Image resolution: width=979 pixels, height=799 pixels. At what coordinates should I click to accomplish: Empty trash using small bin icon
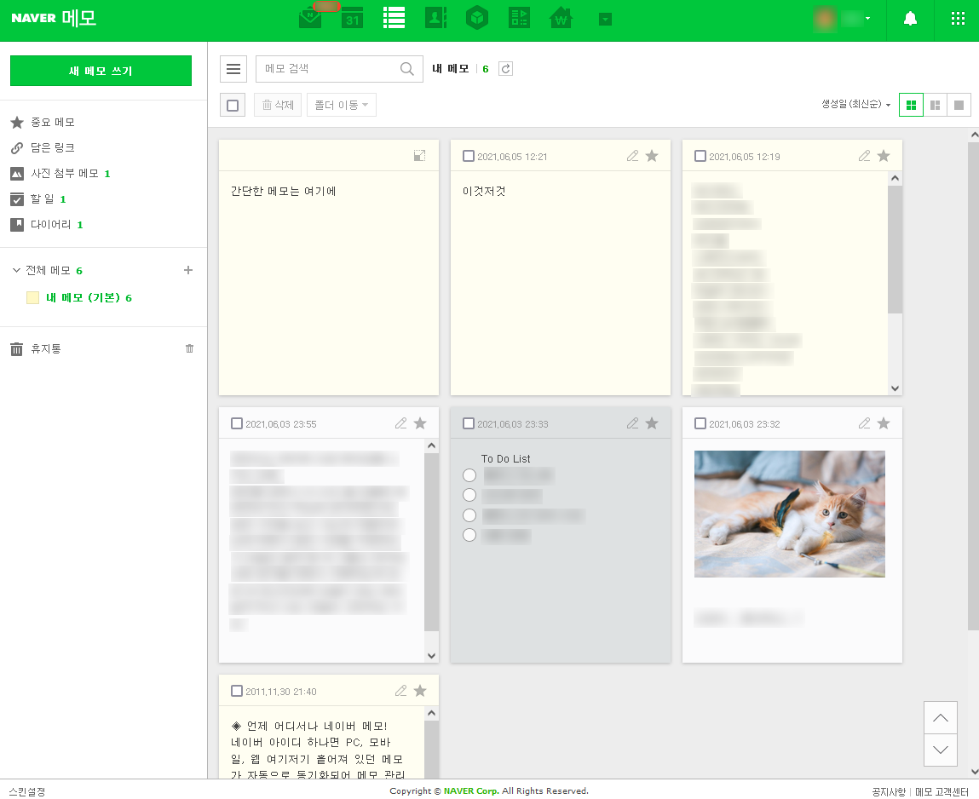pyautogui.click(x=189, y=348)
